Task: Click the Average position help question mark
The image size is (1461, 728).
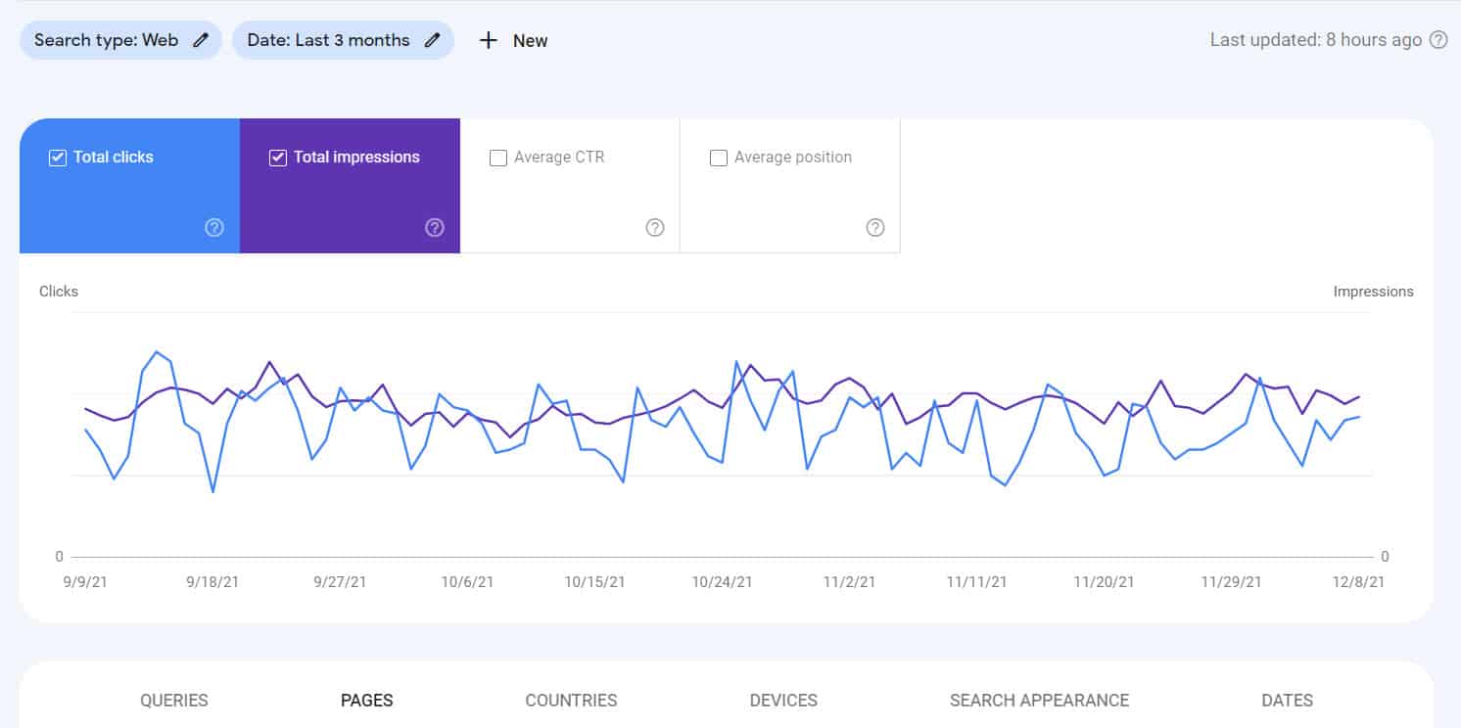Action: (x=874, y=227)
